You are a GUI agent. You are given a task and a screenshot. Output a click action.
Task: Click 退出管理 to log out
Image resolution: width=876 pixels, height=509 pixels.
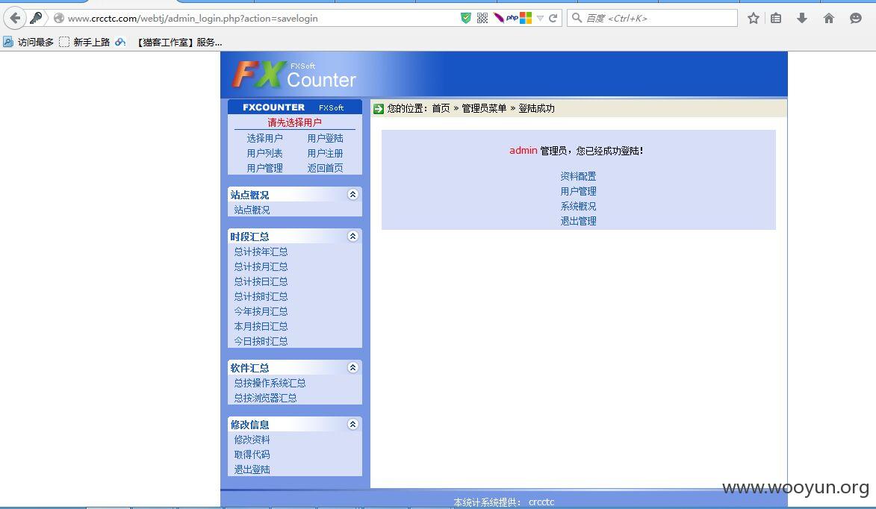pyautogui.click(x=578, y=221)
